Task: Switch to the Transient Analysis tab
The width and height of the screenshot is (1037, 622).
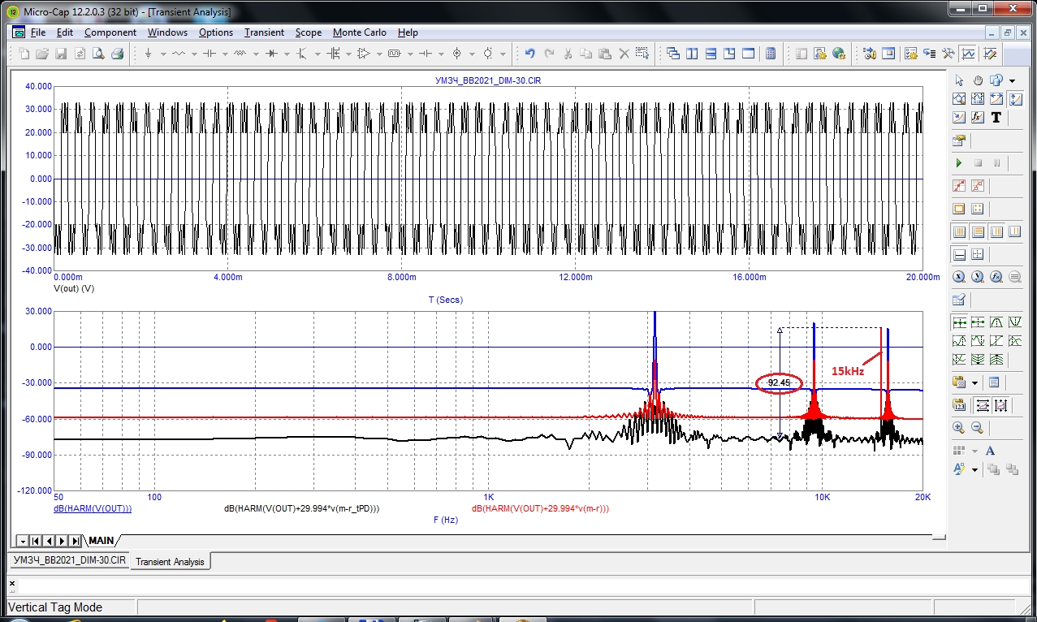Action: [170, 561]
